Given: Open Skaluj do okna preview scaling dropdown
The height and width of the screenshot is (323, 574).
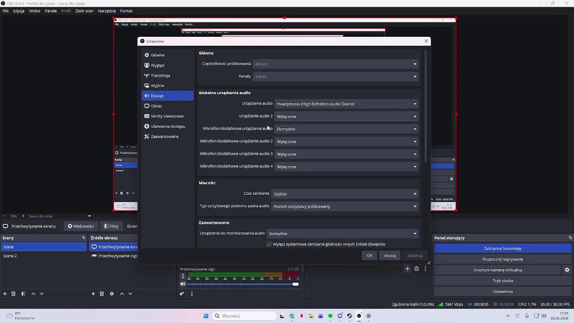Looking at the screenshot, I should [60, 216].
